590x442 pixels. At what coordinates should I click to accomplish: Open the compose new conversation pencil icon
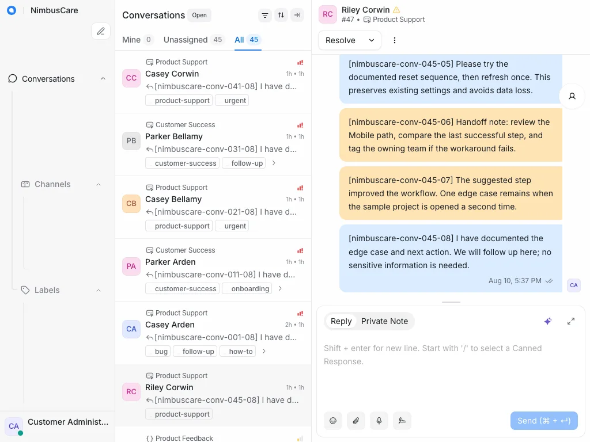pyautogui.click(x=100, y=31)
